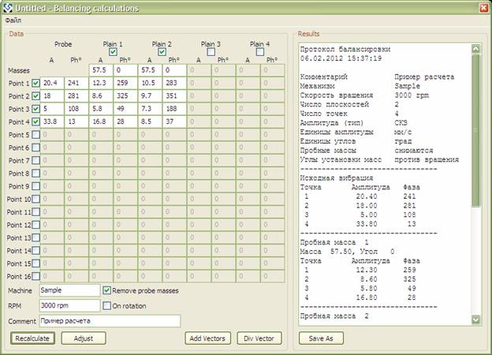Click Point 4 Probe amplitude 33.8
This screenshot has height=355, width=492.
pyautogui.click(x=52, y=121)
